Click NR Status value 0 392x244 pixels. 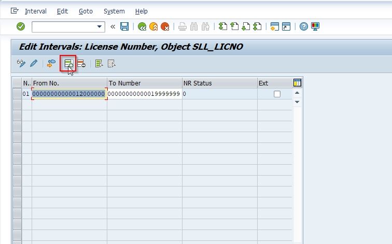click(x=185, y=94)
